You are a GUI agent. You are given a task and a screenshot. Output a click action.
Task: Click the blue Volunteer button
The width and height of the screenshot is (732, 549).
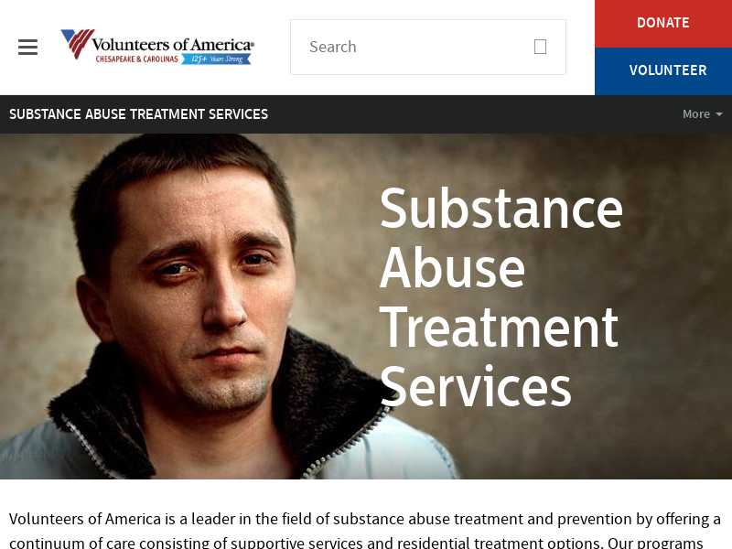pyautogui.click(x=663, y=71)
